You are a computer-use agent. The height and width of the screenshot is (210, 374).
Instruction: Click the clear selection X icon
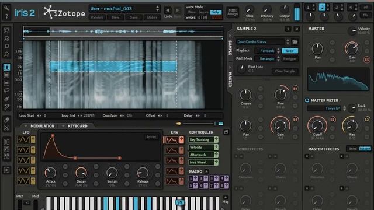tap(6, 128)
